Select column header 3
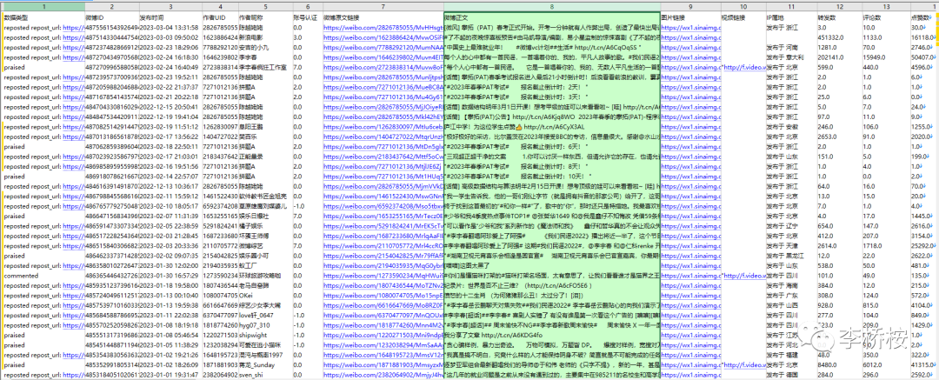This screenshot has width=939, height=380. tap(170, 6)
